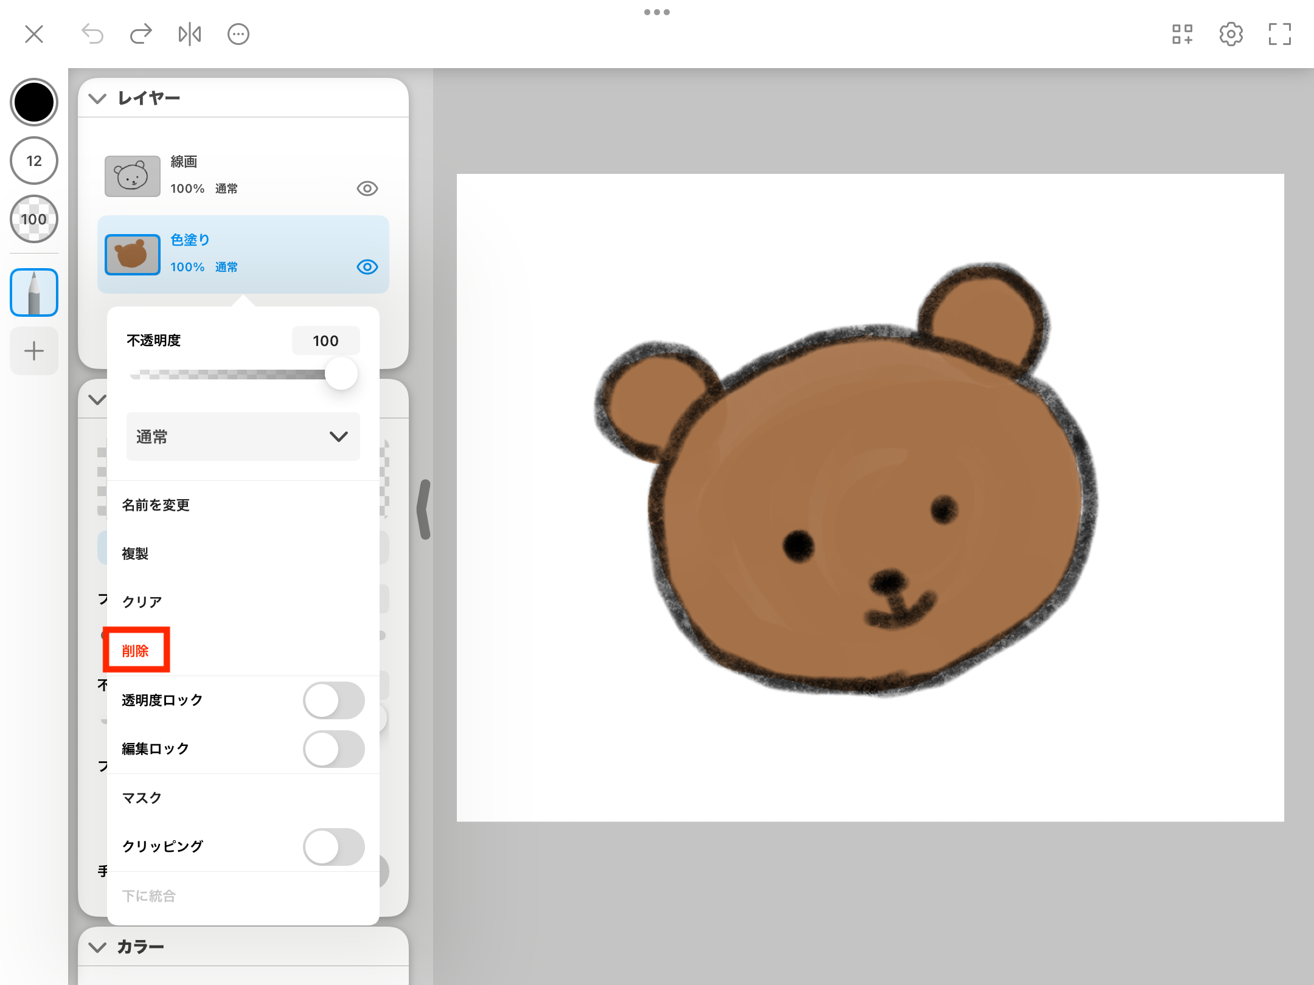
Task: Choose マスク from the menu
Action: tap(243, 798)
